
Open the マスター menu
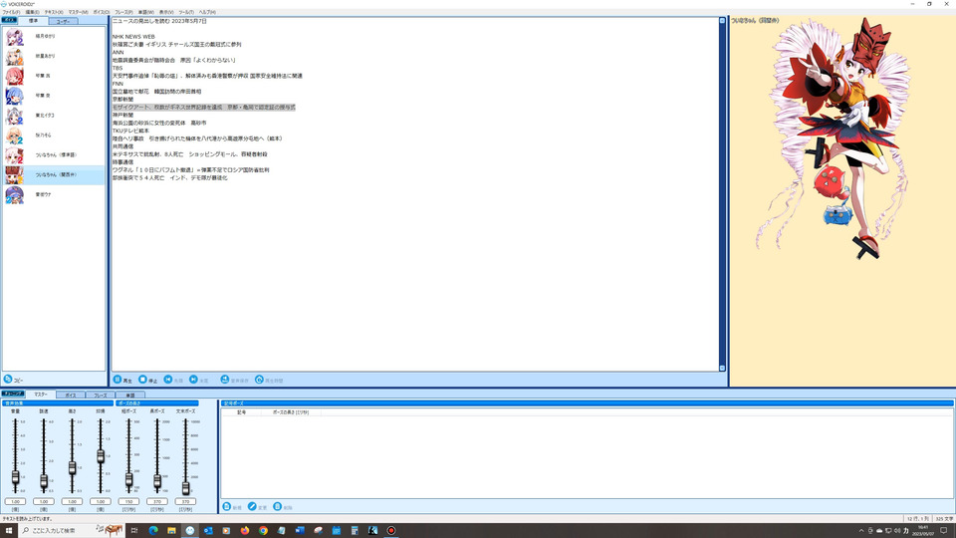(x=78, y=12)
